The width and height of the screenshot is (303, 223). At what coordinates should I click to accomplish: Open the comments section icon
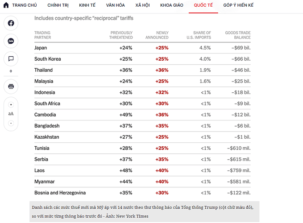pos(11,58)
